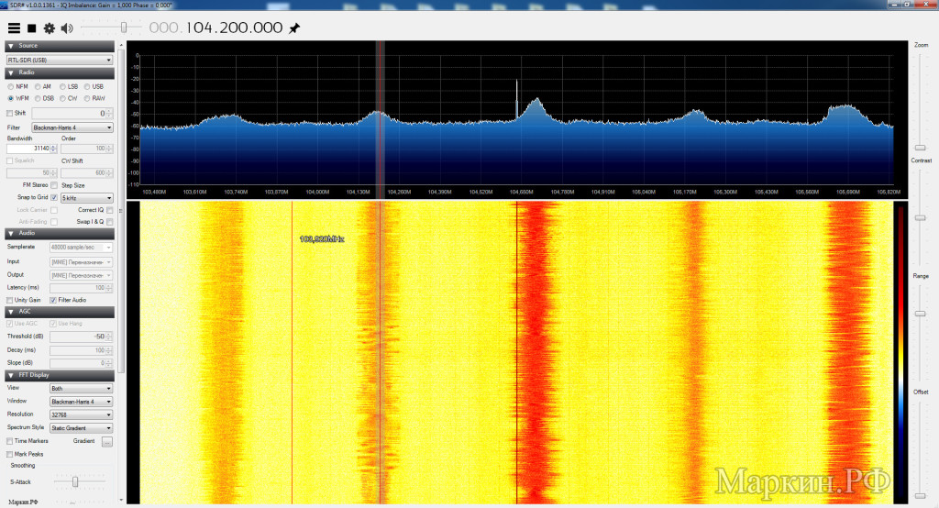Collapse the Source panel arrow
The image size is (939, 508).
click(x=10, y=46)
